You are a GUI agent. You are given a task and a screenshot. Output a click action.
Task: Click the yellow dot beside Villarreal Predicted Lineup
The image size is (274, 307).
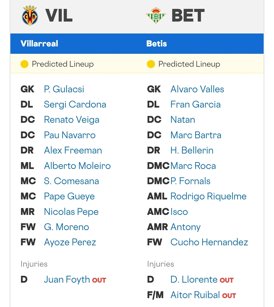coord(24,64)
